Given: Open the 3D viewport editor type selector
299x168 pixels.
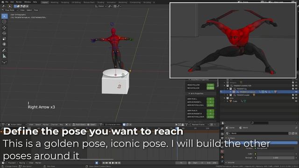Looking at the screenshot, I should click(x=4, y=6).
